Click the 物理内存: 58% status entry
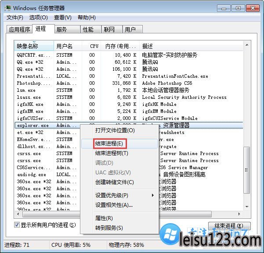Image resolution: width=264 pixels, height=253 pixels. [126, 245]
